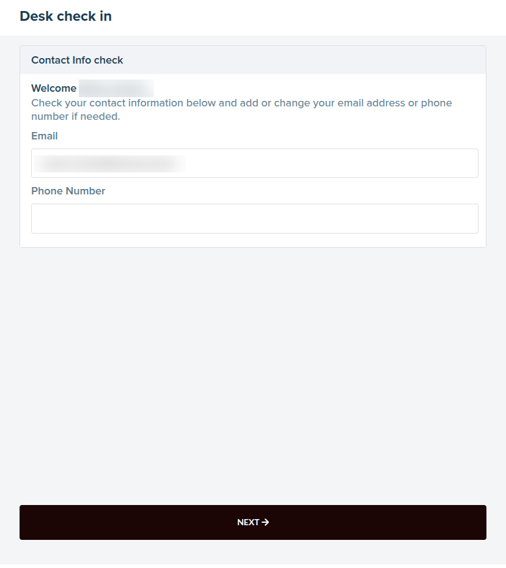
Task: Focus the Email input field
Action: click(254, 163)
